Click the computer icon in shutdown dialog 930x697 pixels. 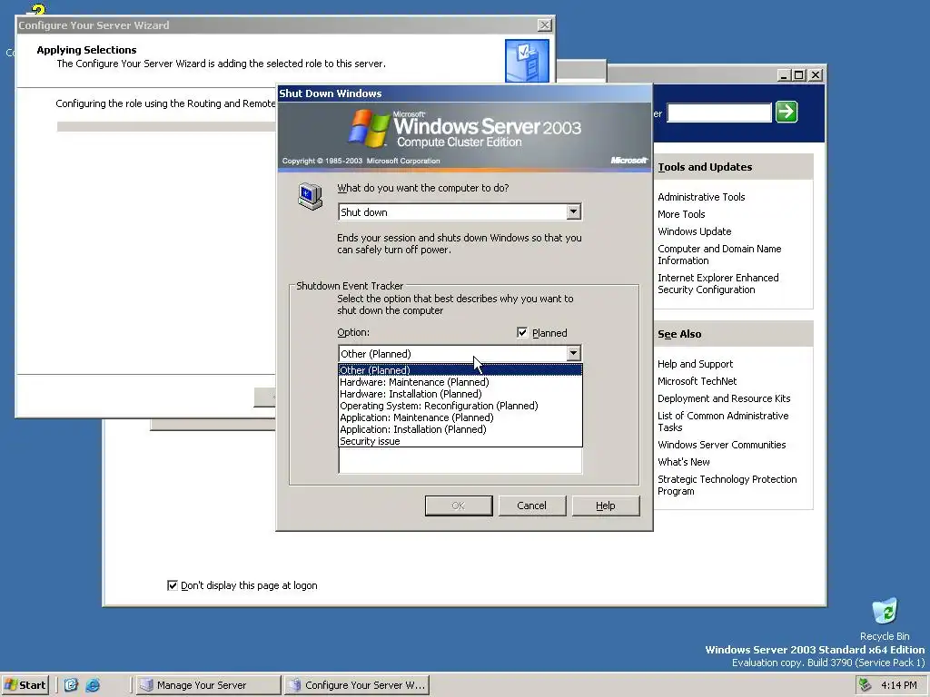[x=310, y=196]
